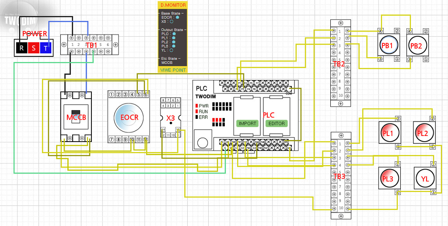This screenshot has width=448, height=226.
Task: Click EOCR terminal 6
Action: (x=145, y=94)
